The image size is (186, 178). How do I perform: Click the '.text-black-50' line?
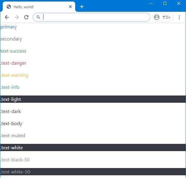15,160
